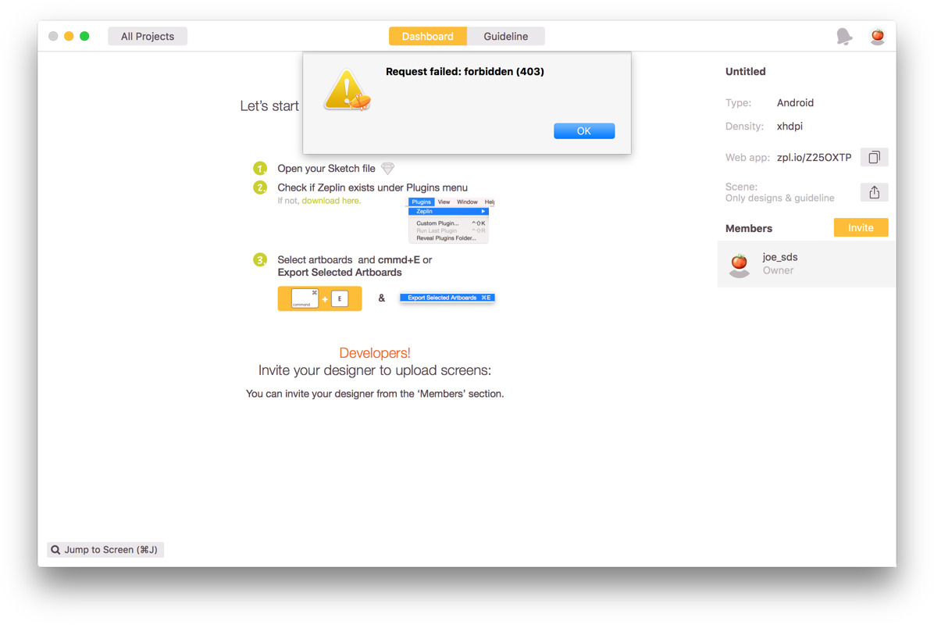Click the zpl.io/Z25OXTP web app URL
934x625 pixels.
coord(814,157)
